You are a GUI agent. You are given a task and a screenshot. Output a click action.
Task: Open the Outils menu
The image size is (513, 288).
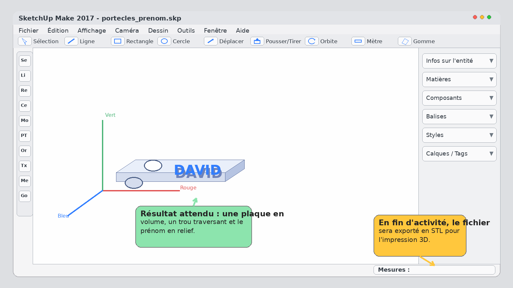[186, 30]
